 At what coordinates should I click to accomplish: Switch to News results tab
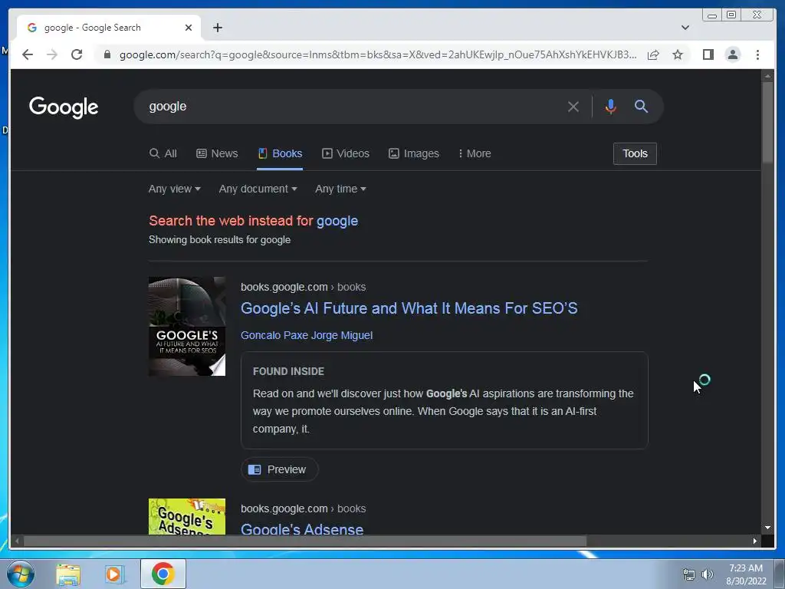(x=217, y=153)
